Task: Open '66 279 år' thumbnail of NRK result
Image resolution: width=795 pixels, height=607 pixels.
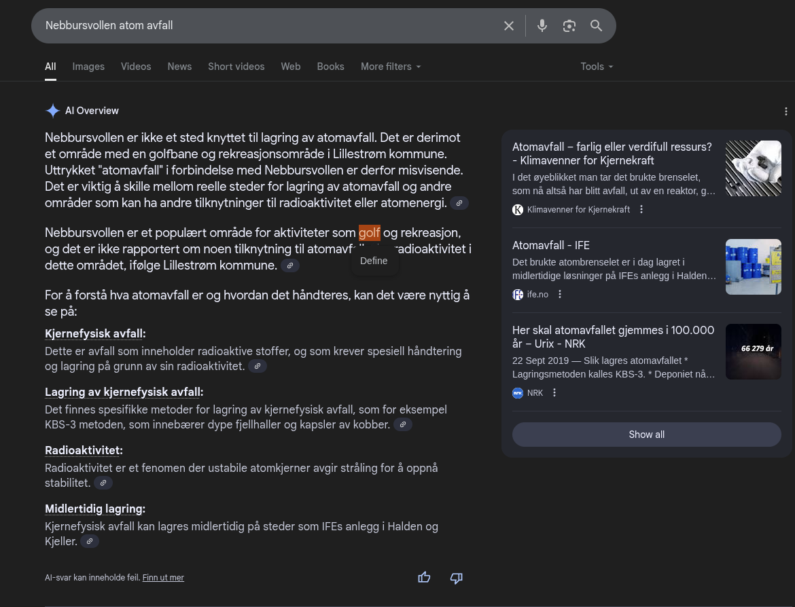Action: [754, 352]
